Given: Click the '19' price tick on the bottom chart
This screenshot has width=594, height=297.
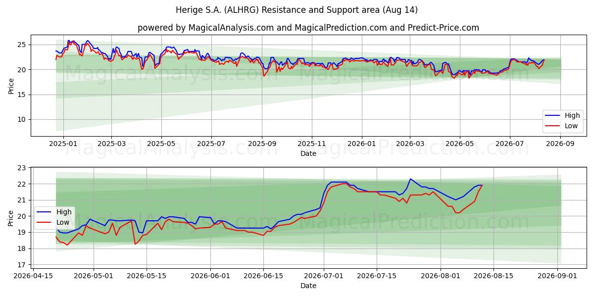Looking at the screenshot, I should point(22,232).
